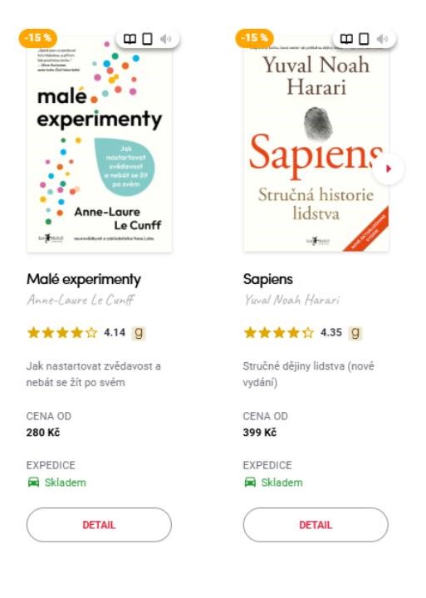The width and height of the screenshot is (426, 598).
Task: Click the e-book tablet icon on Sapiens
Action: coord(364,39)
